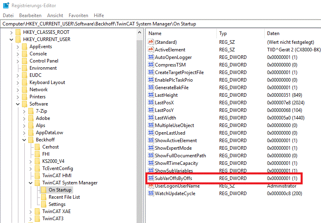Click the ShowExpertMode DWORD icon
The image size is (321, 223).
click(x=151, y=148)
